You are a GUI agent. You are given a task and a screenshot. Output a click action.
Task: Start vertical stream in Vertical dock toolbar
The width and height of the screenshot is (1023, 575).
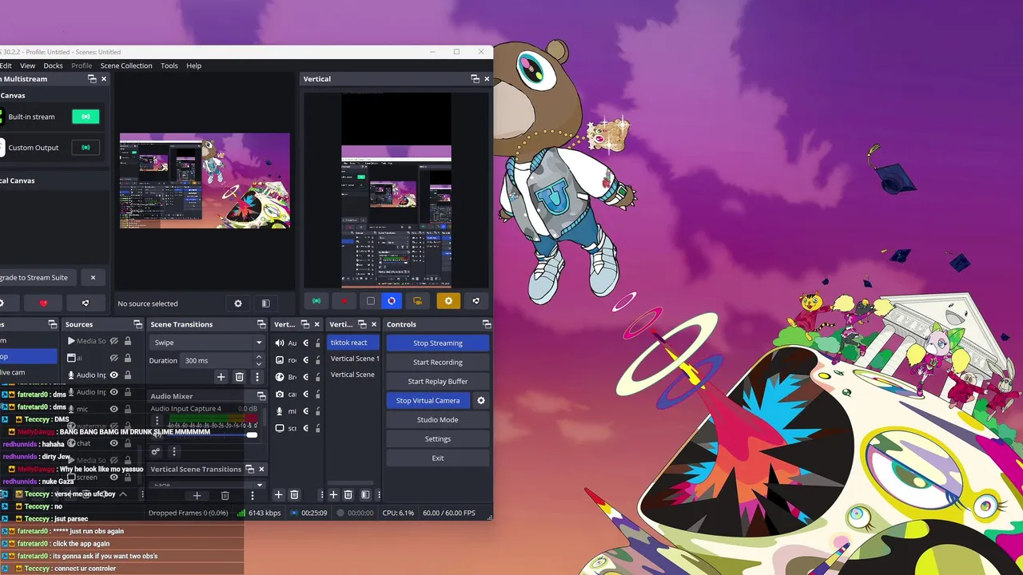tap(316, 301)
